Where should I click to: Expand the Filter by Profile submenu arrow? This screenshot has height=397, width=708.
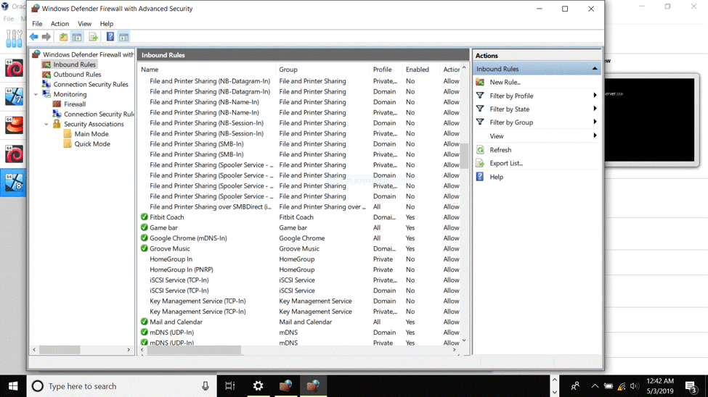(x=595, y=96)
